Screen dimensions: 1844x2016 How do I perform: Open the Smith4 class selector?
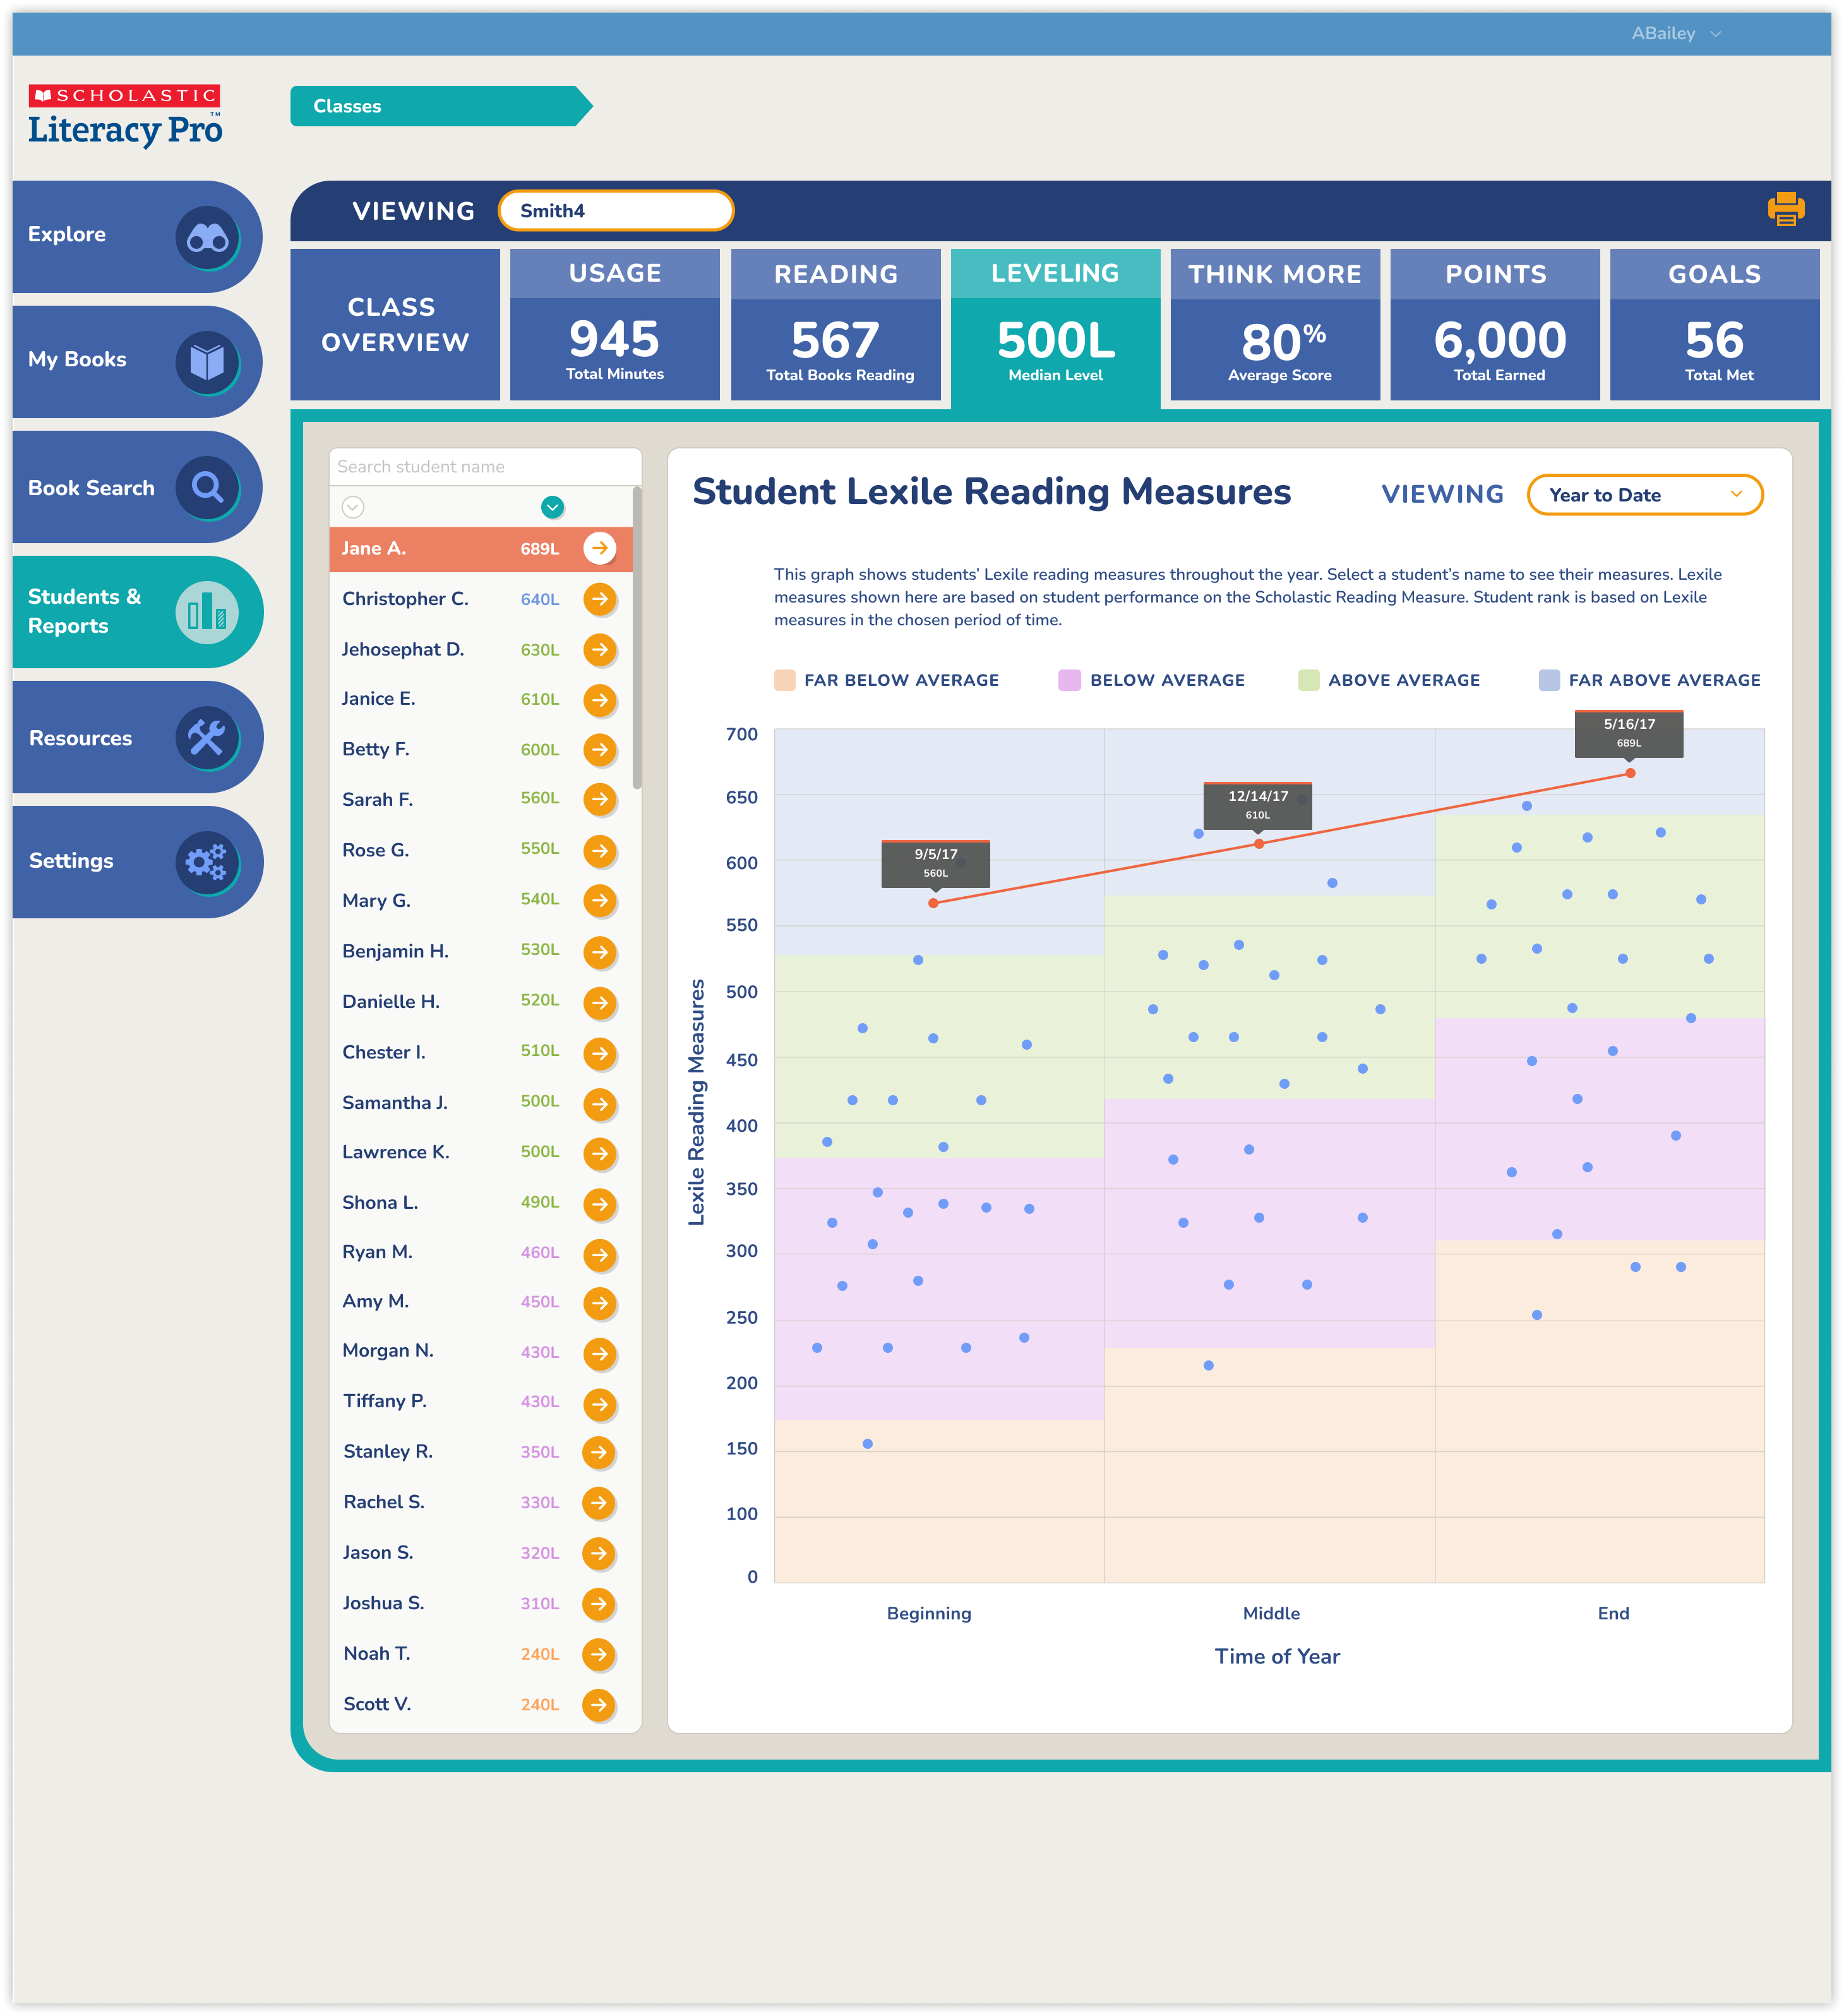616,211
